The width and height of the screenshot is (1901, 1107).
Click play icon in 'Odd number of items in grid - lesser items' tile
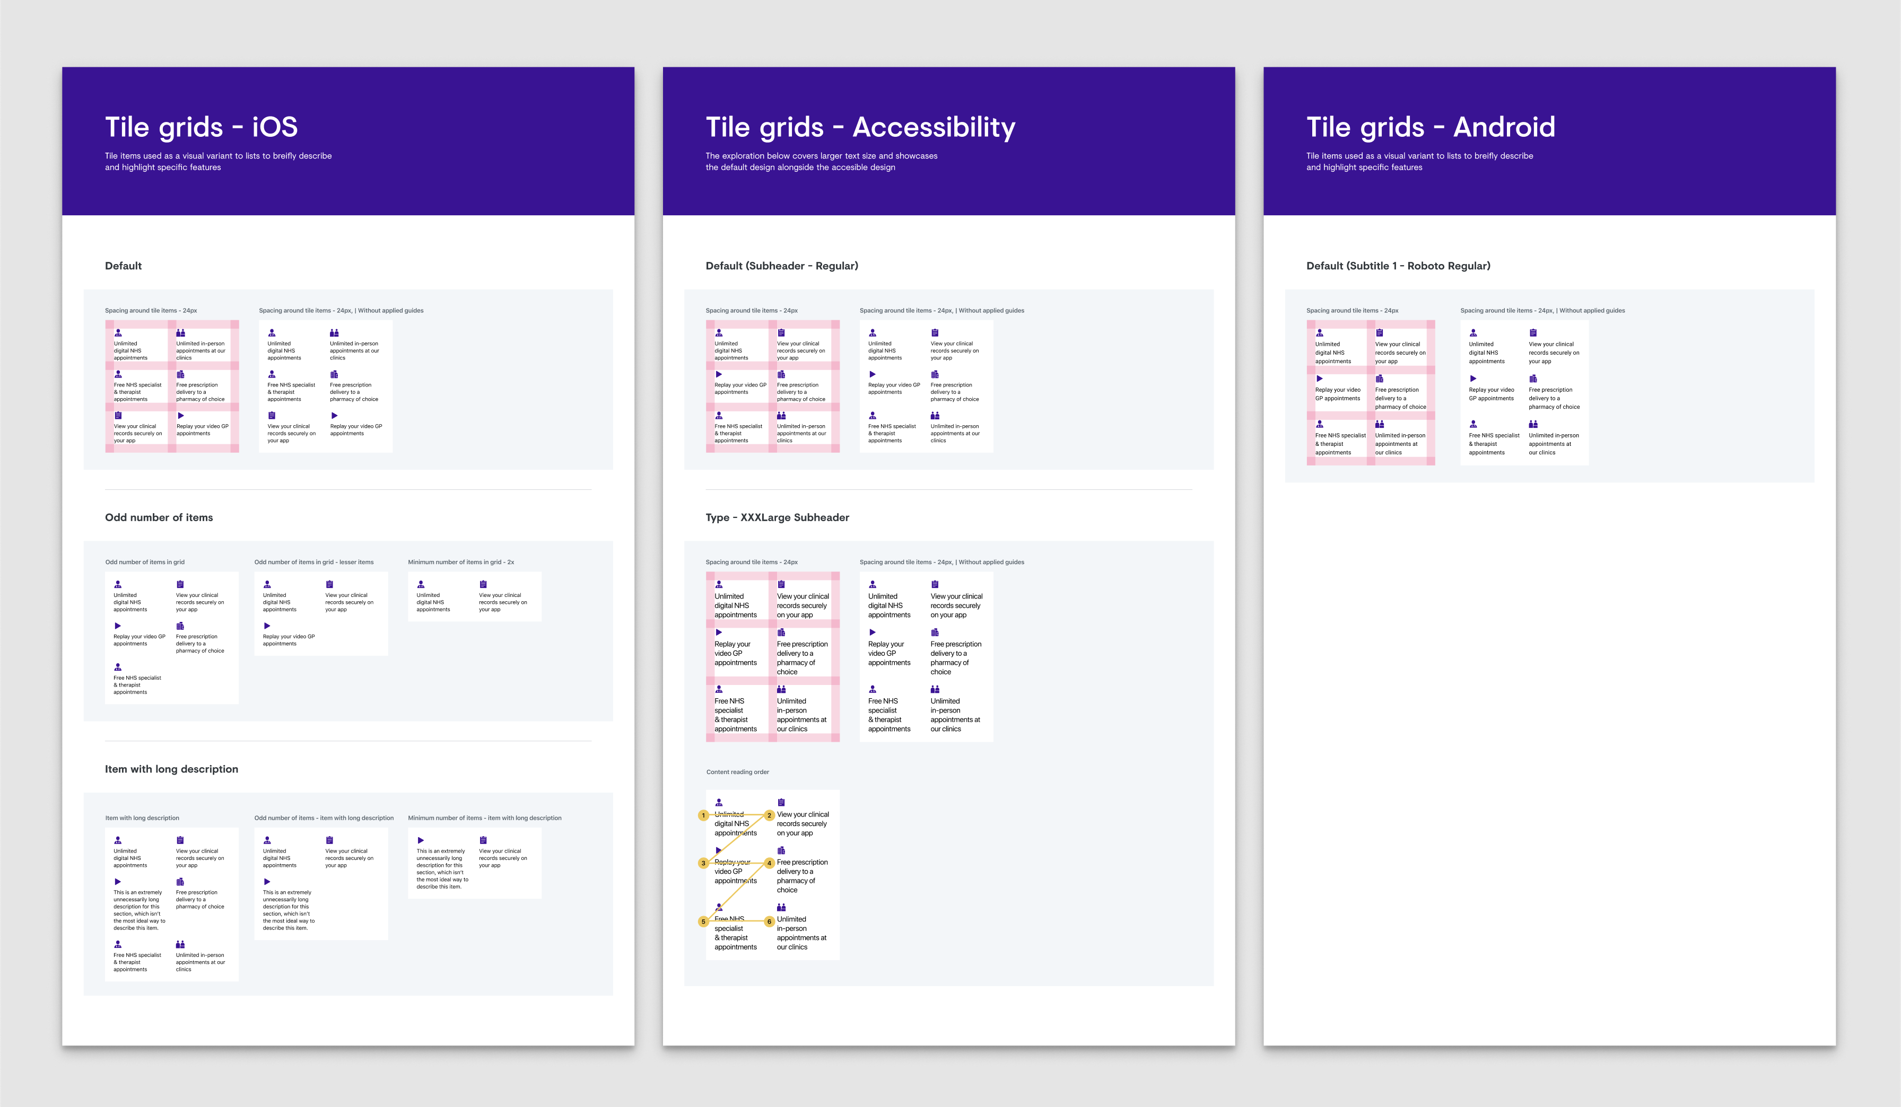[266, 626]
